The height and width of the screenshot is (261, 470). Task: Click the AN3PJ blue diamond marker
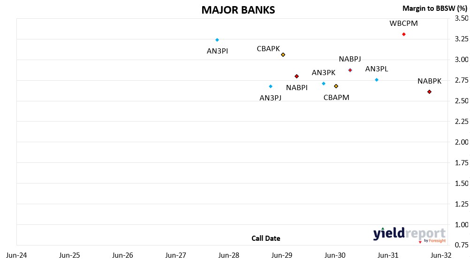[x=270, y=86]
